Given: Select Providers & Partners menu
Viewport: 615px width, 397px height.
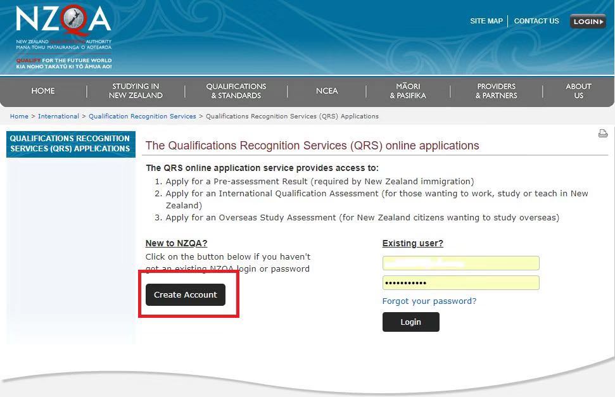Looking at the screenshot, I should (496, 91).
